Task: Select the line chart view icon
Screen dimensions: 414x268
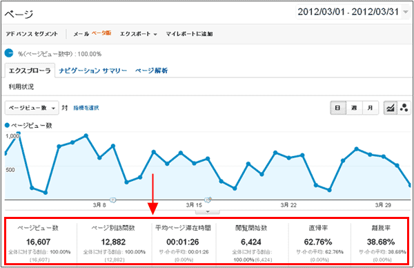Action: click(391, 108)
